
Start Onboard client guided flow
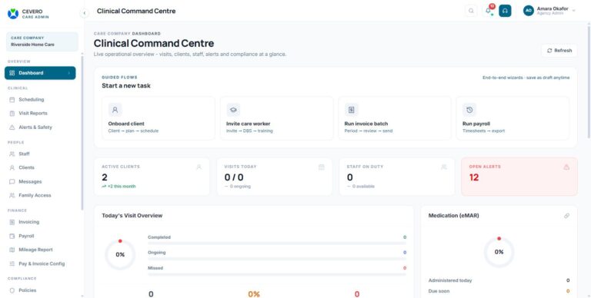159,118
